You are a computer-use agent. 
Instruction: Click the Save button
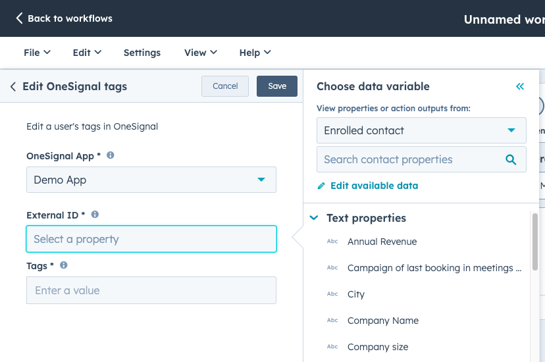click(x=277, y=86)
